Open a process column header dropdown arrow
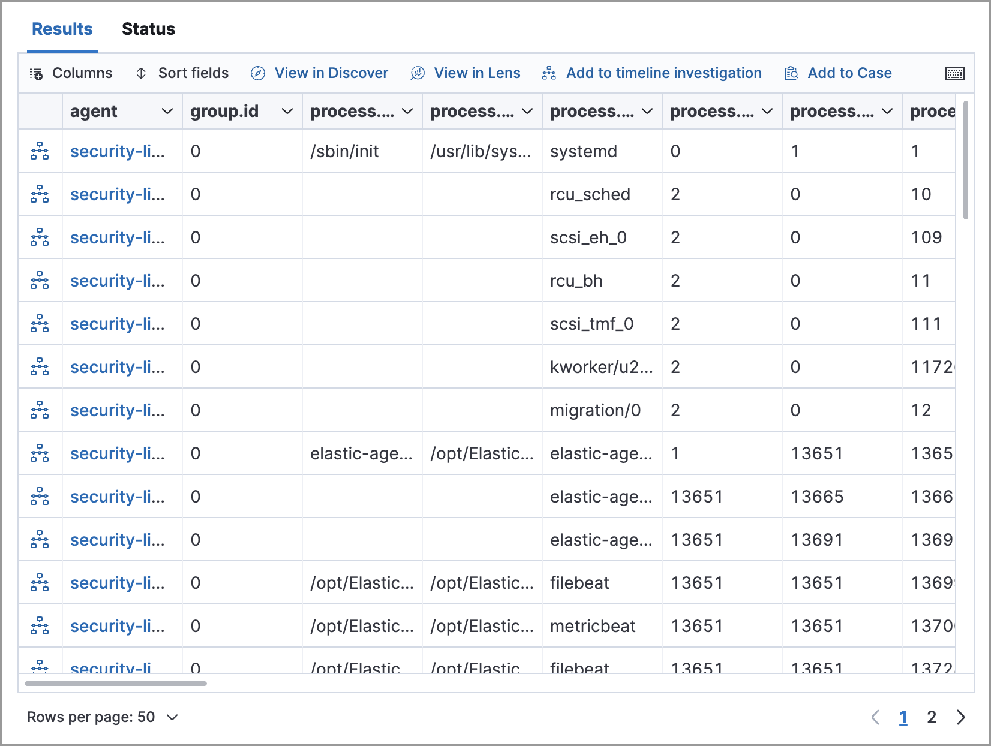This screenshot has height=746, width=991. [x=407, y=111]
